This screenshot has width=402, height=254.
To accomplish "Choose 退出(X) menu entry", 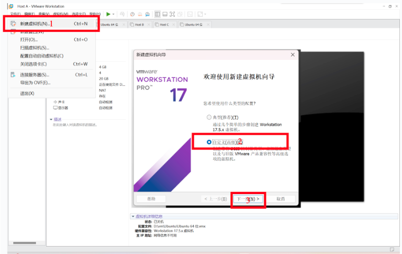I will click(51, 93).
